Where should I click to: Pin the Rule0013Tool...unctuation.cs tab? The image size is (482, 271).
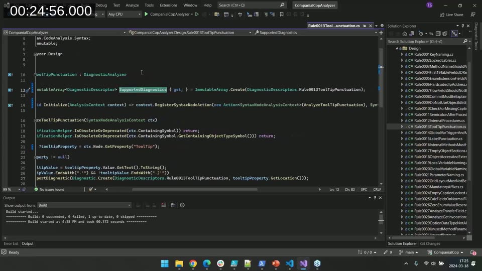[x=365, y=26]
